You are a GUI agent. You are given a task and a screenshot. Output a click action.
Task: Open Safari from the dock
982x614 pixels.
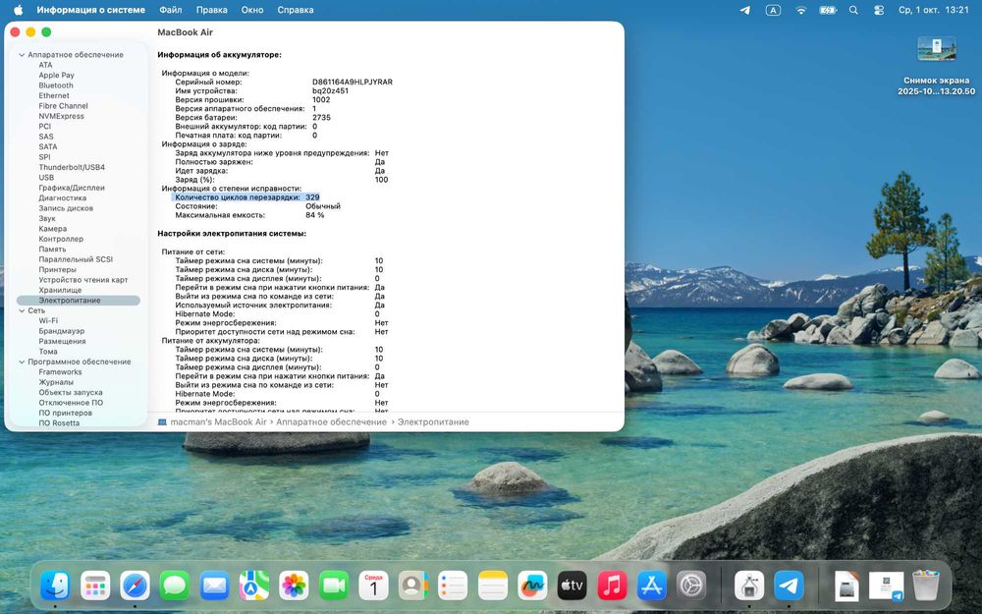click(135, 586)
